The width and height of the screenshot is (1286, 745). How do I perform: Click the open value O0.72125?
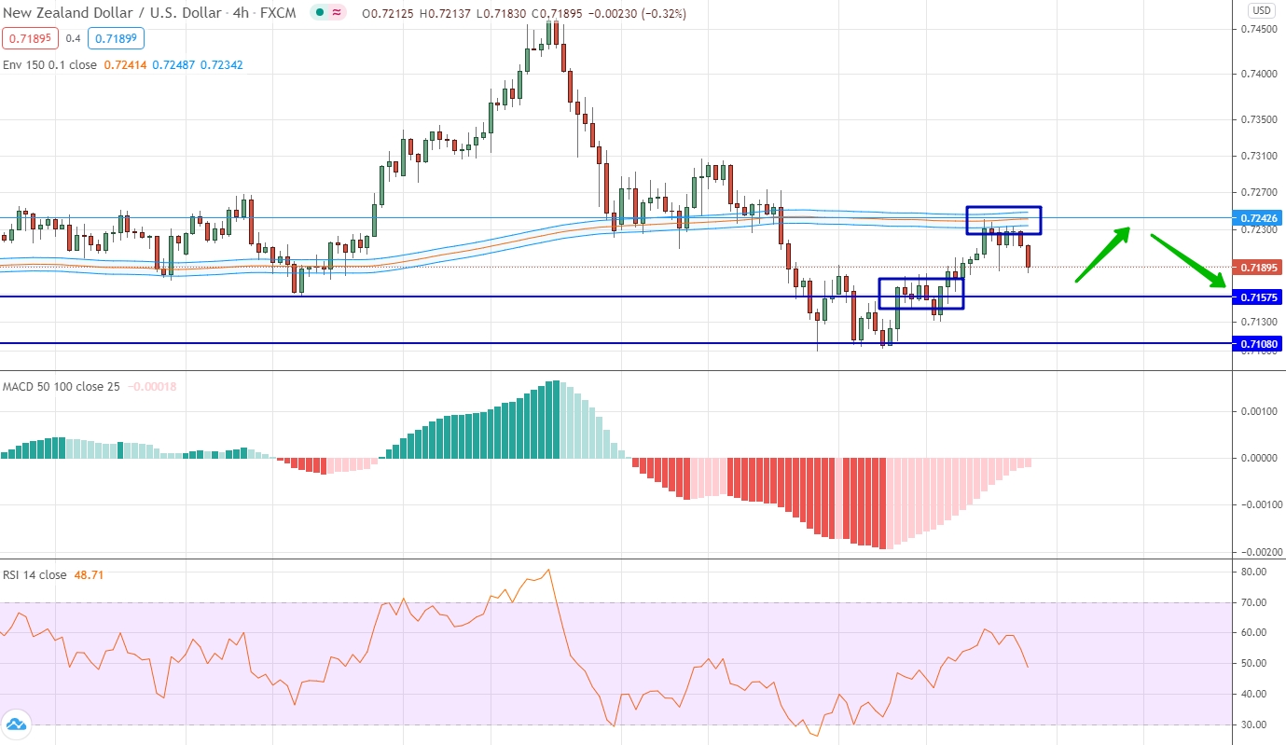click(389, 13)
